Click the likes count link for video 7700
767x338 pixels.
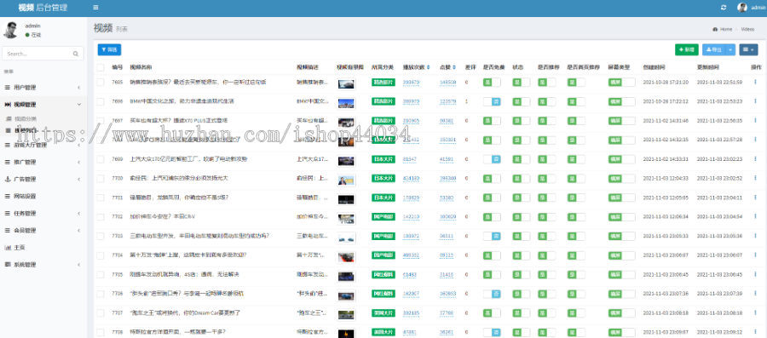[447, 178]
